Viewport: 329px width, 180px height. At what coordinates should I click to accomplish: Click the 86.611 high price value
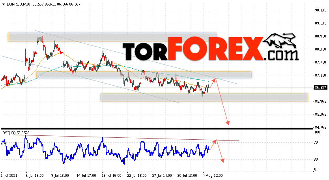click(x=50, y=4)
